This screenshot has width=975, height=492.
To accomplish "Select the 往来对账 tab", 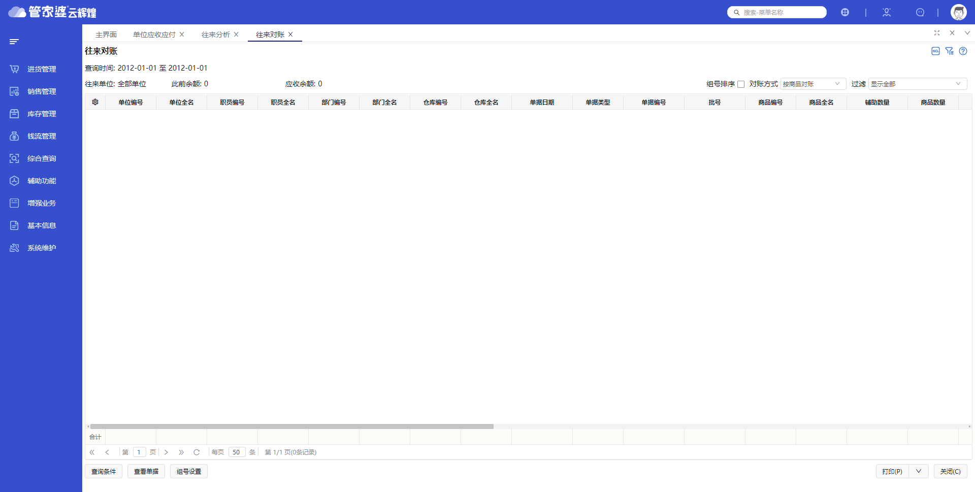I will (x=270, y=35).
